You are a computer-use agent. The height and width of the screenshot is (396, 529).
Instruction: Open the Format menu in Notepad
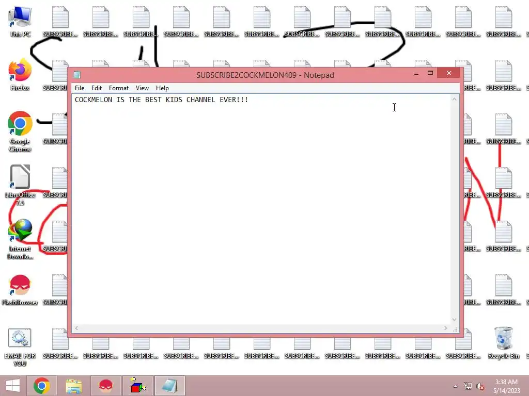pos(118,88)
